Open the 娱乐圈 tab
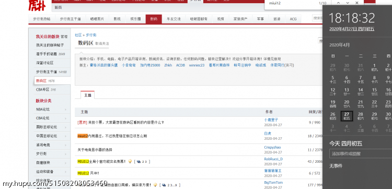The image size is (392, 189). click(x=135, y=19)
